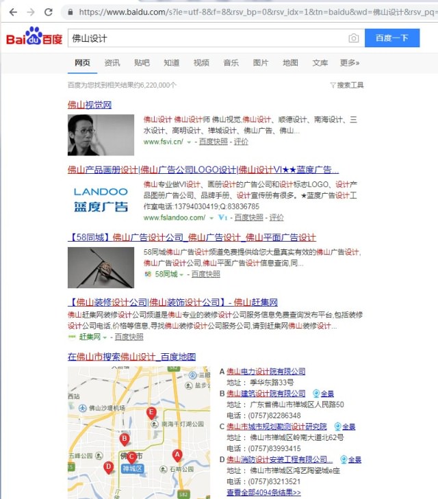
Task: Click the 搜索工具 filter icon
Action: tap(333, 85)
